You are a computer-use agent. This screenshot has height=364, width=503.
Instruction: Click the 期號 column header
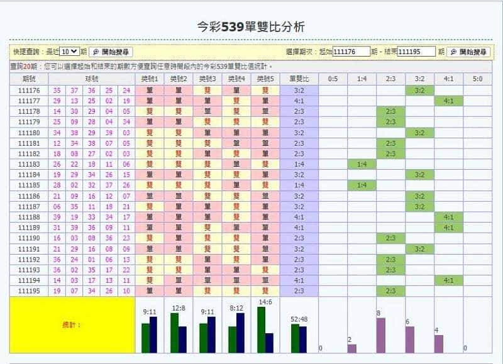(29, 79)
